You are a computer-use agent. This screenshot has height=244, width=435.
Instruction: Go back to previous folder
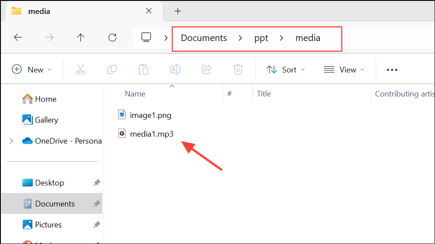18,38
